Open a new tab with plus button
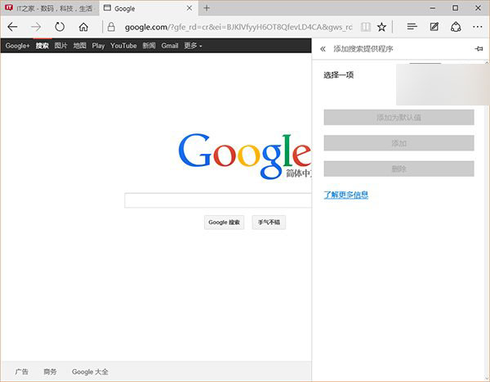This screenshot has height=382, width=490. pos(207,8)
